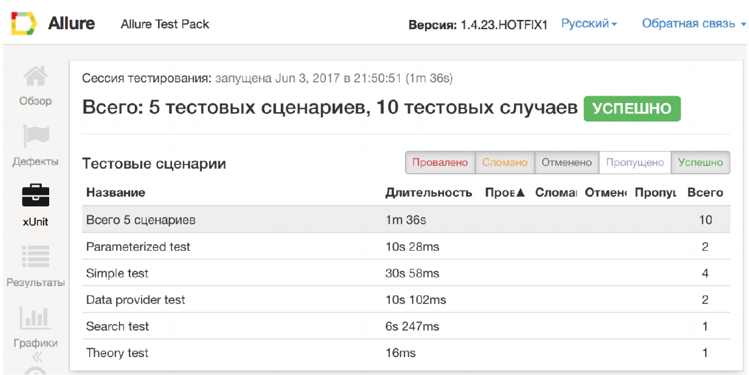
Task: Toggle the Отменено status filter
Action: pyautogui.click(x=566, y=163)
